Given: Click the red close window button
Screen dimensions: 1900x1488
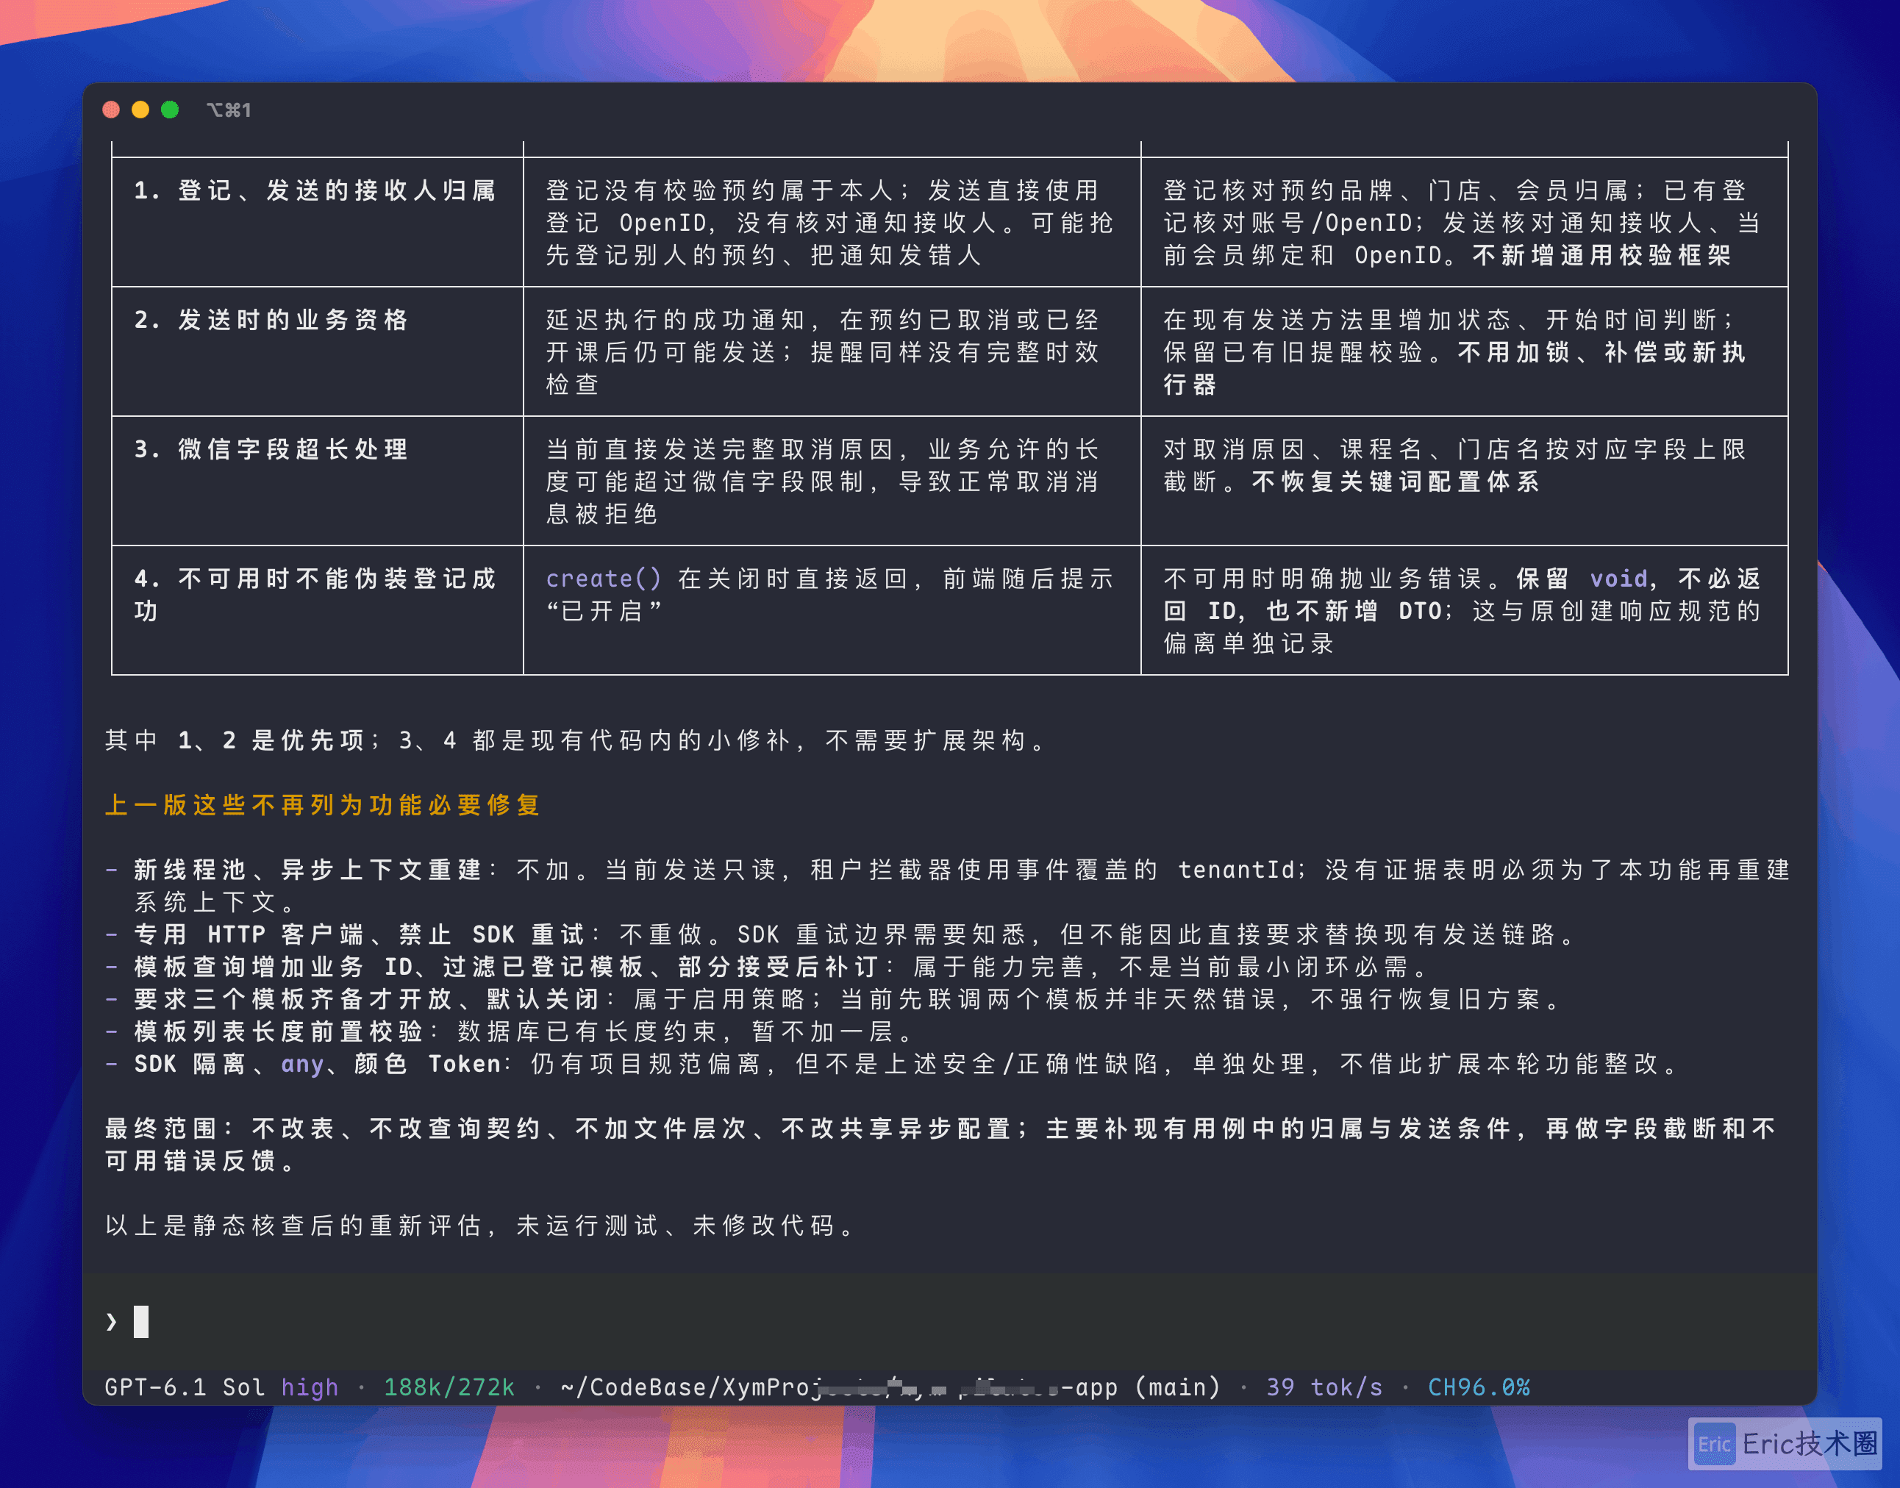Looking at the screenshot, I should point(110,110).
